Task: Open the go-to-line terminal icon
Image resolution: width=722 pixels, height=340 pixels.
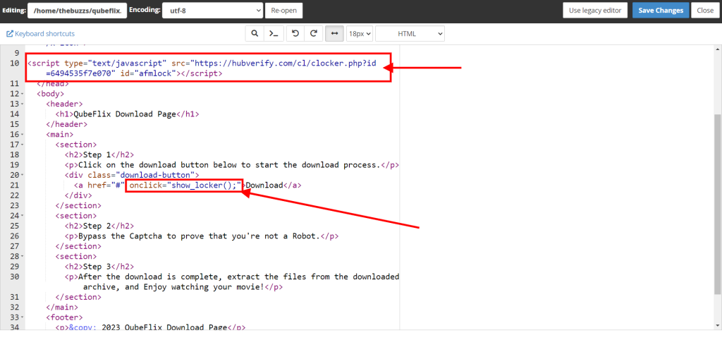Action: [274, 34]
